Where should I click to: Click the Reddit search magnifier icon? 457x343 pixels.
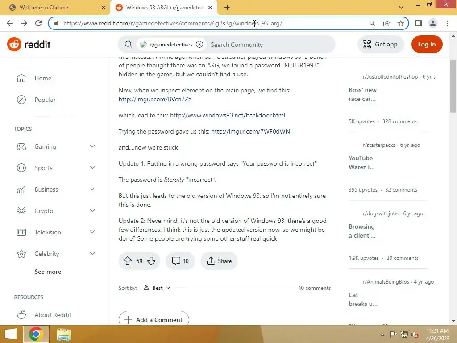coord(128,44)
